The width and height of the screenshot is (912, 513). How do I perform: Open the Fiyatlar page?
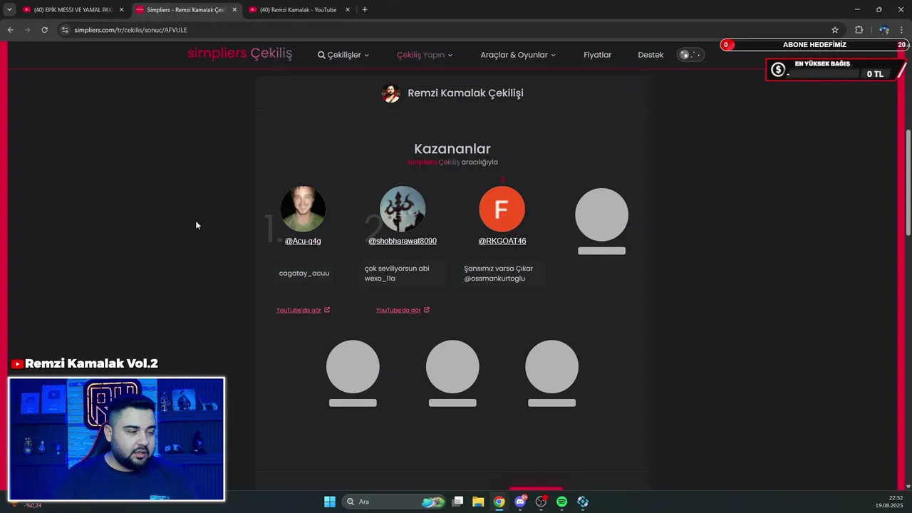(x=597, y=55)
